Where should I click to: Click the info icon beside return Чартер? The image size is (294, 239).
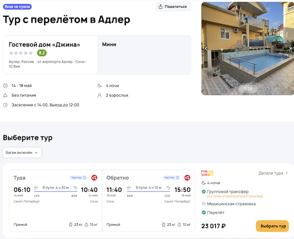177,178
